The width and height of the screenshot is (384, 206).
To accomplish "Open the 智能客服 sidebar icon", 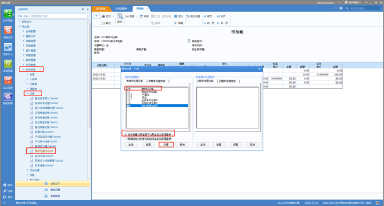I will point(8,97).
